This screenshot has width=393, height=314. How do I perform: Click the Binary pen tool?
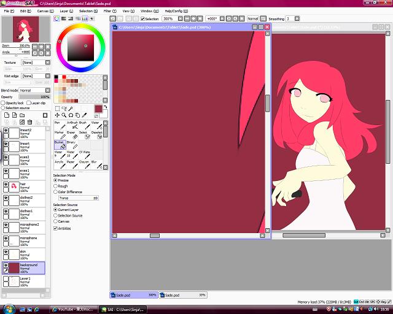(72, 145)
